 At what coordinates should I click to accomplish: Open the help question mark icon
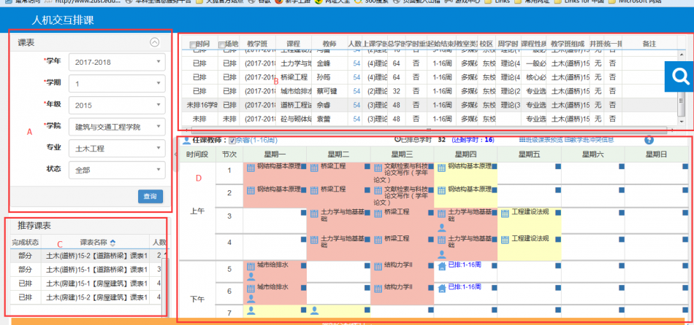(649, 140)
